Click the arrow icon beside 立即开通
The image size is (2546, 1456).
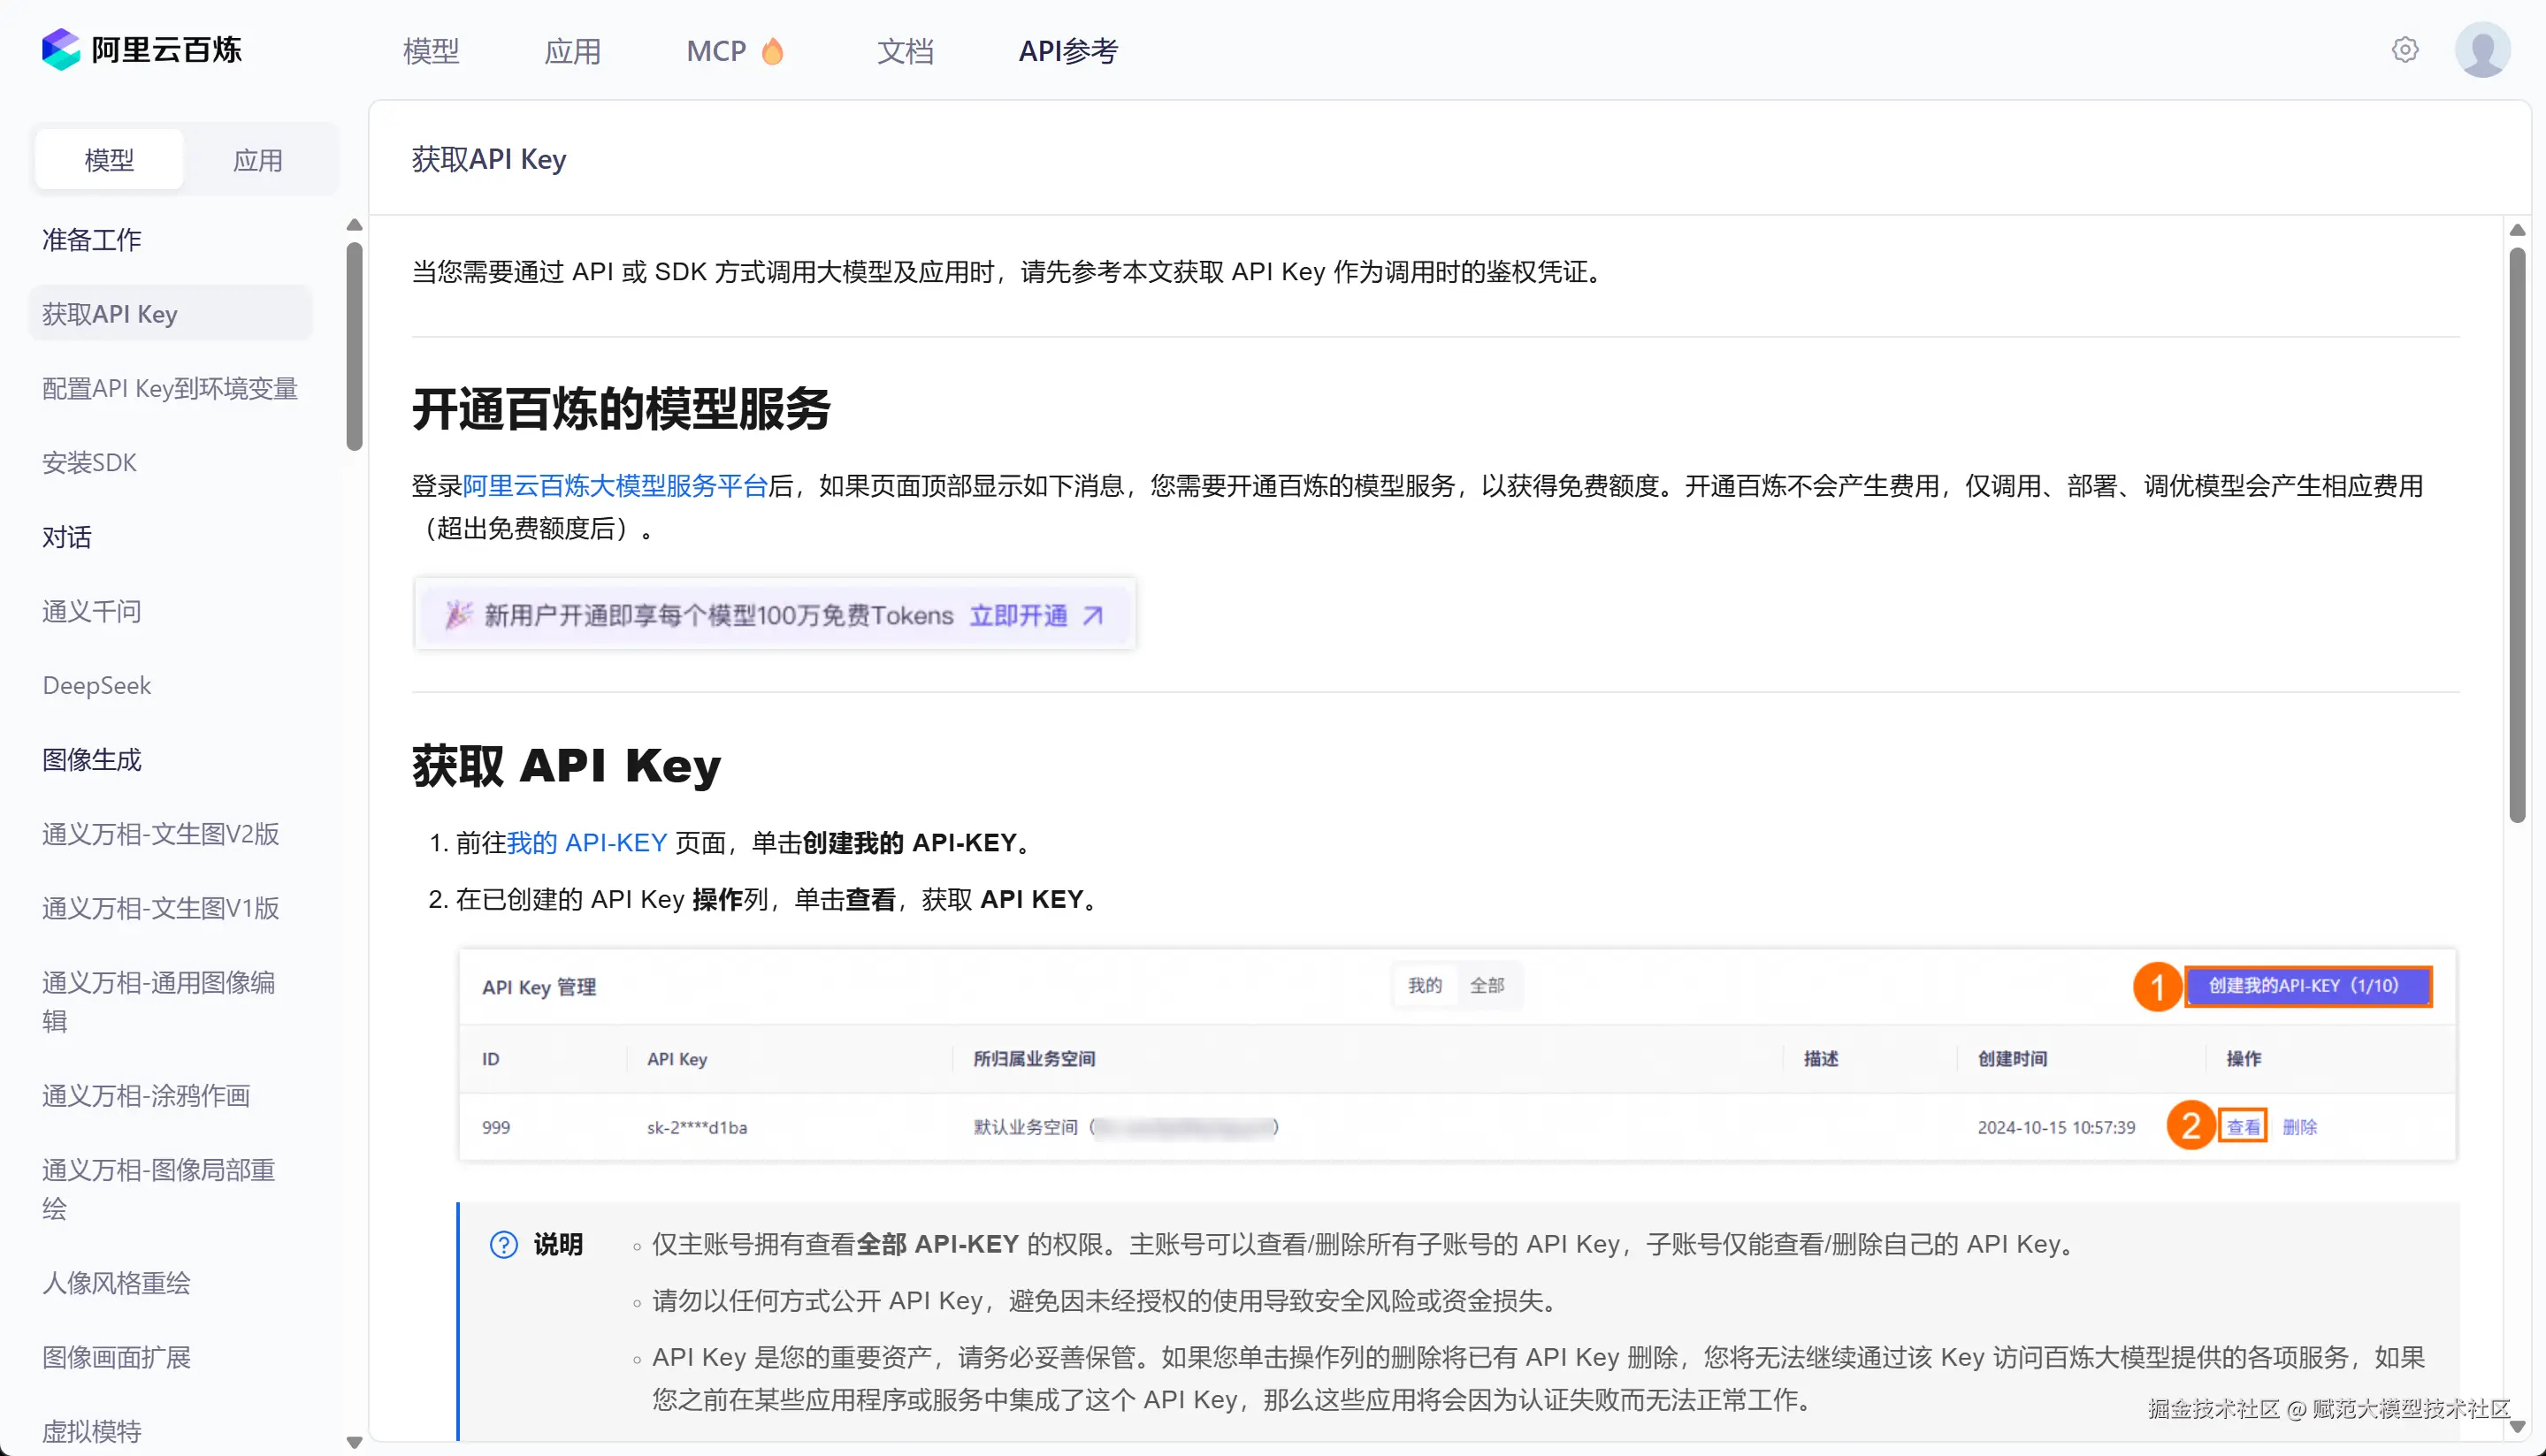[1093, 615]
